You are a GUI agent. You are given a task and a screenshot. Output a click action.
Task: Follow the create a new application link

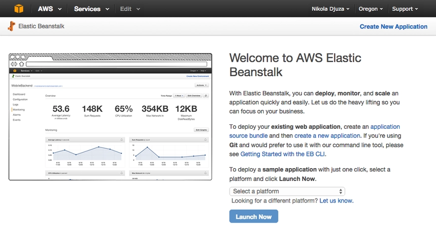point(327,136)
